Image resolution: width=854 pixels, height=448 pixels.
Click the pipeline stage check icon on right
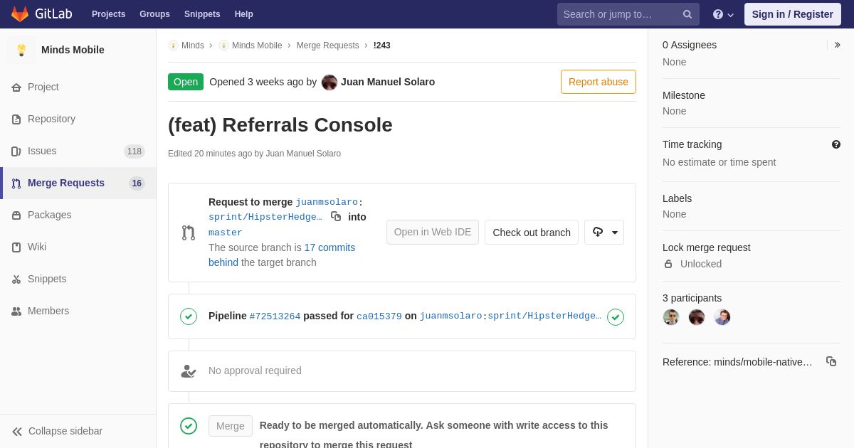(x=616, y=317)
